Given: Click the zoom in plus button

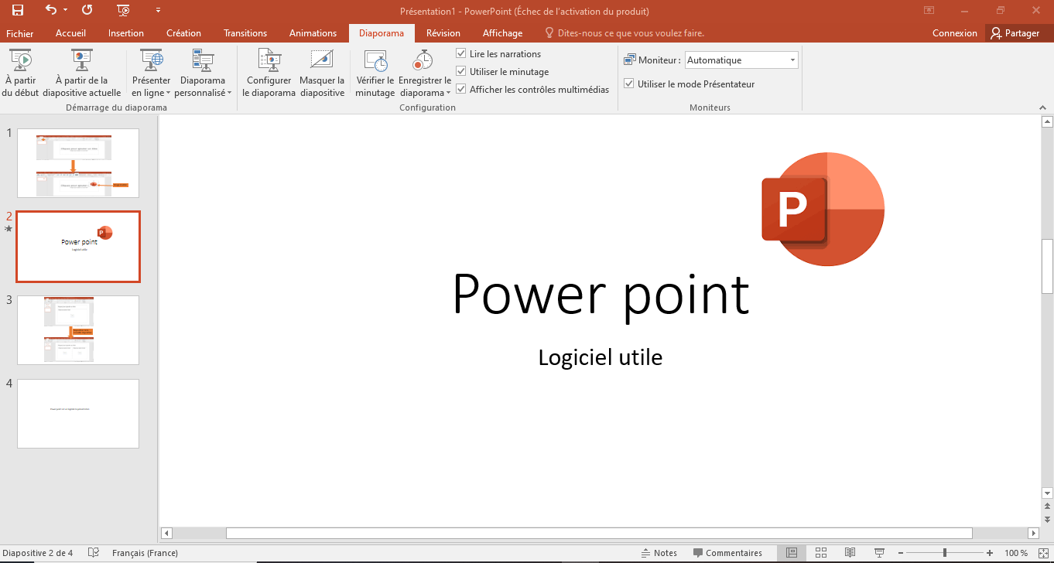Looking at the screenshot, I should (x=990, y=553).
